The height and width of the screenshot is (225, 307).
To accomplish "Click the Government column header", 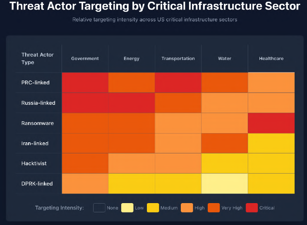I will pos(85,59).
